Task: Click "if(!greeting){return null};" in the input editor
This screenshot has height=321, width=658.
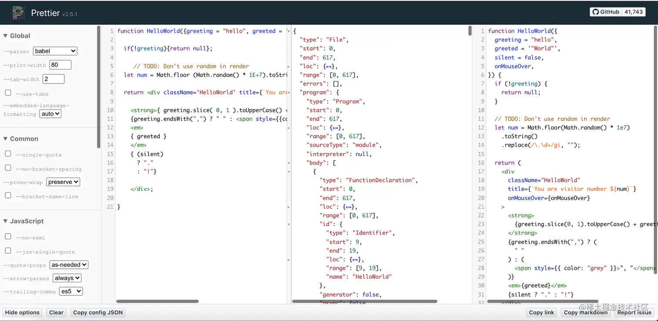Action: [x=168, y=48]
